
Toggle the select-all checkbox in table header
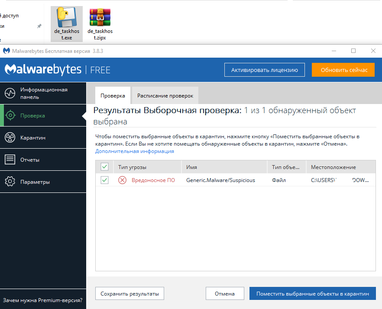(104, 167)
